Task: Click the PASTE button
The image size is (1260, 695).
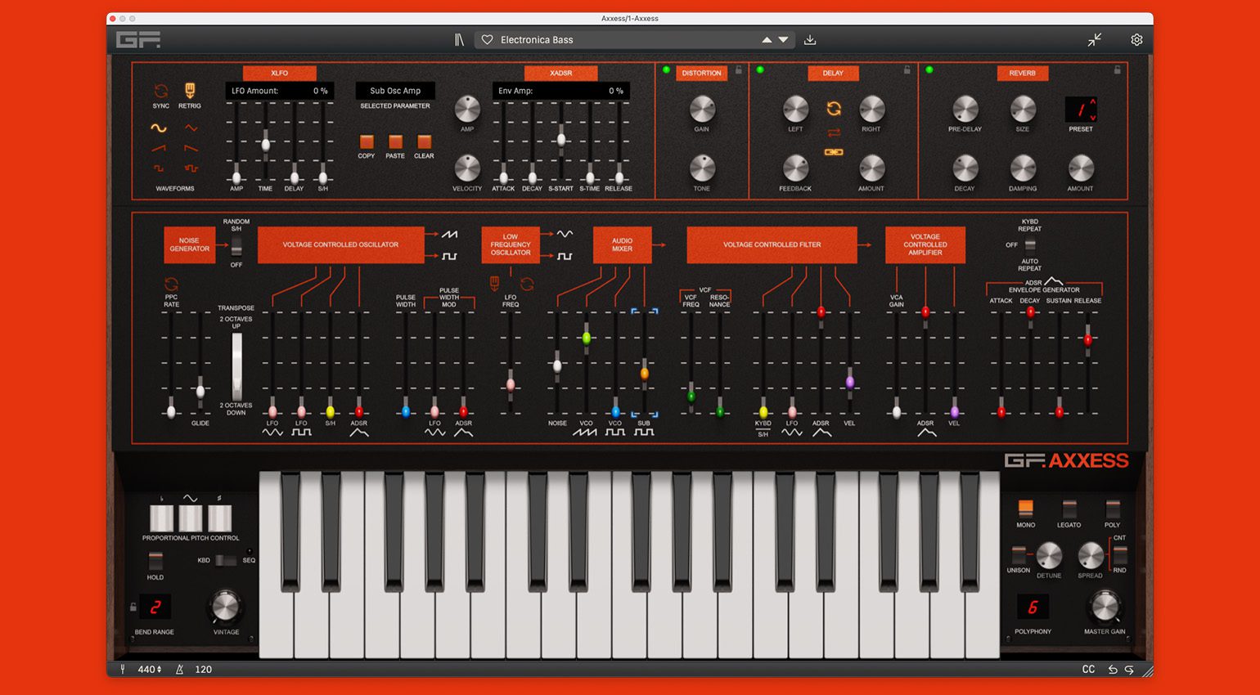Action: click(x=395, y=142)
